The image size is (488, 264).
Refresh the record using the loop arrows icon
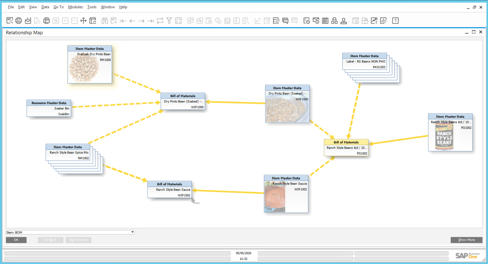[160, 21]
